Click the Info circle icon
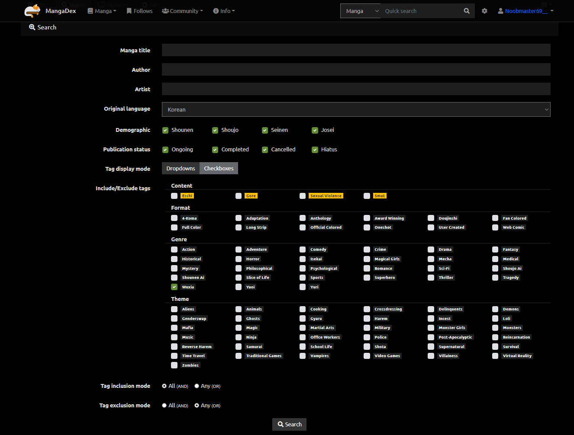This screenshot has height=435, width=574. (x=216, y=11)
